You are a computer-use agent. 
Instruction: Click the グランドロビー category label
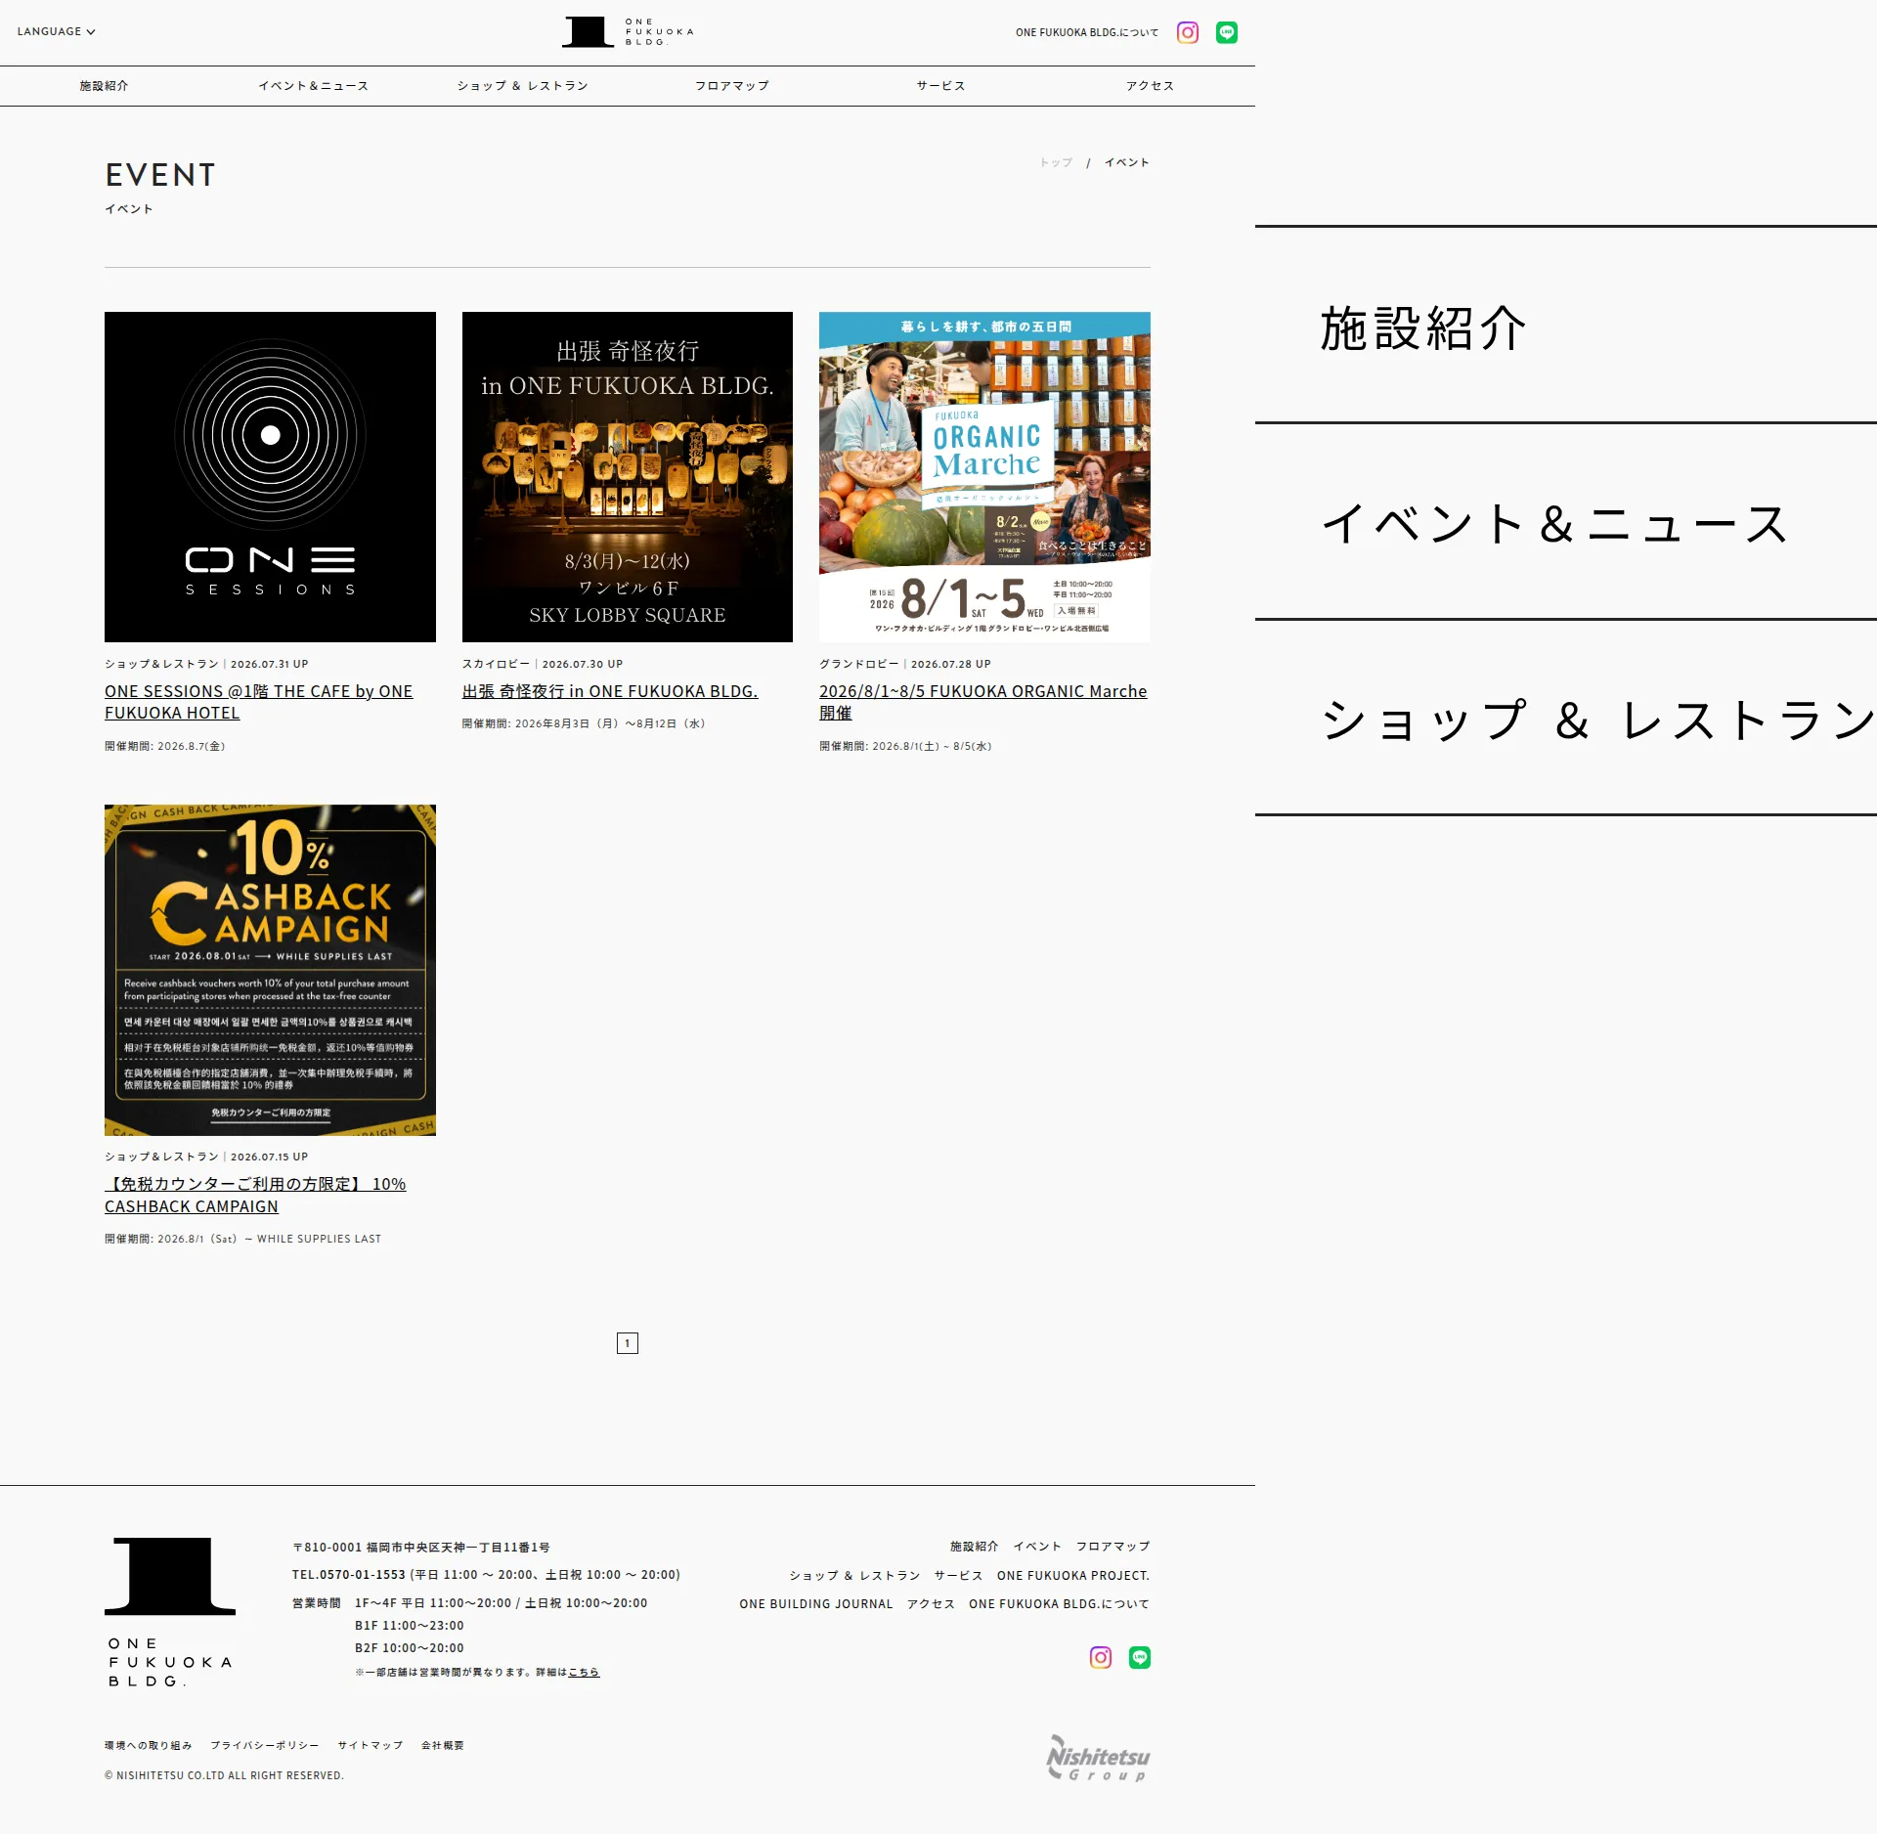click(859, 664)
